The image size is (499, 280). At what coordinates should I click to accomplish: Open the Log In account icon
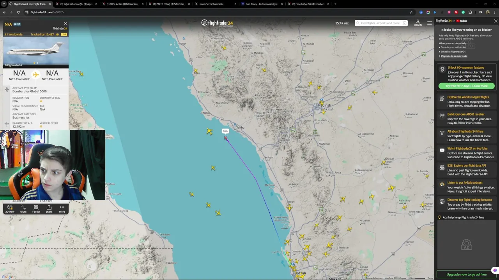coord(418,23)
